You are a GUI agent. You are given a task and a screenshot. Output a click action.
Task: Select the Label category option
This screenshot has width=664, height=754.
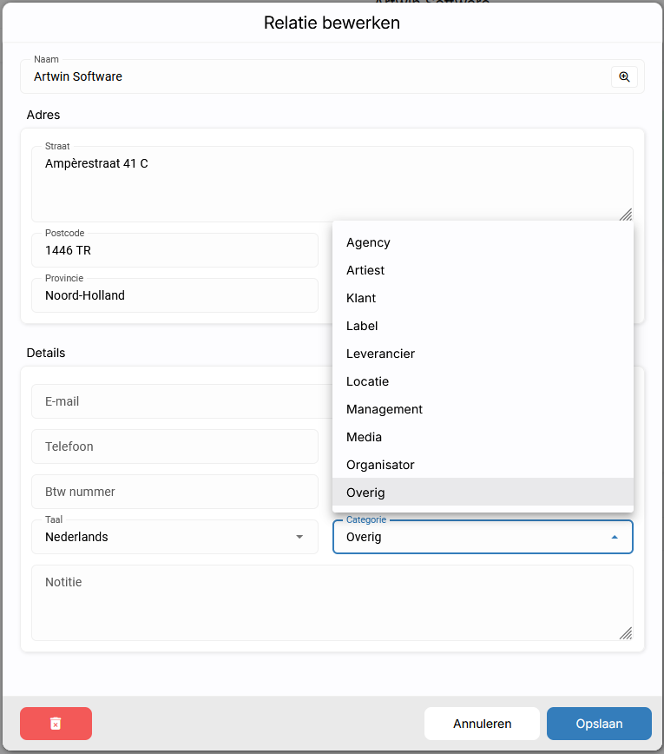point(483,326)
